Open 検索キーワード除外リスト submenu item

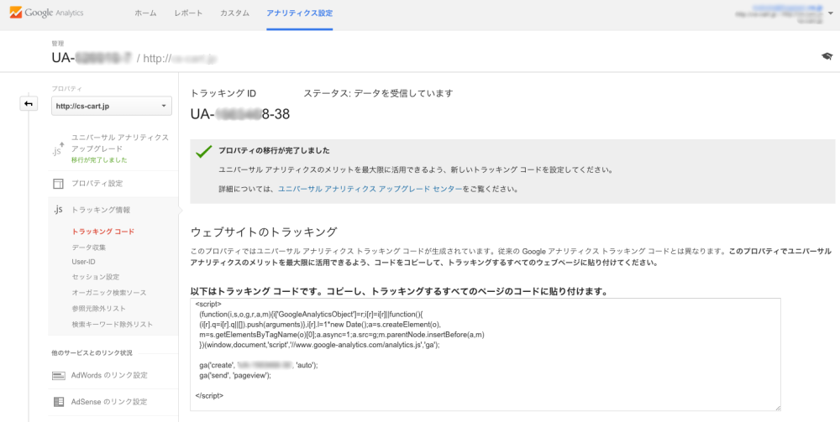(112, 324)
